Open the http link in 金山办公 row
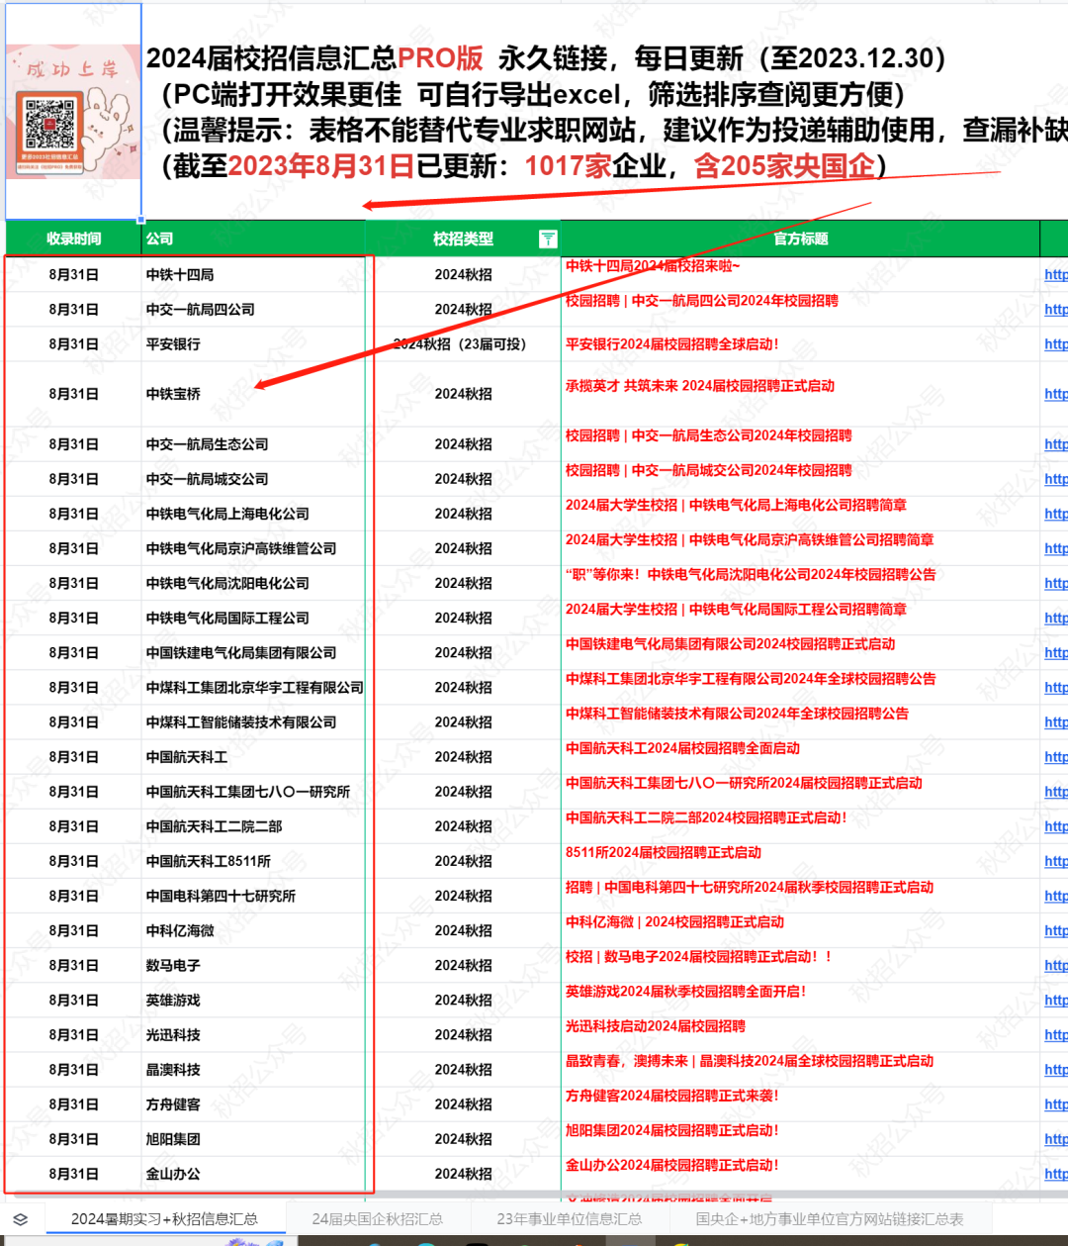This screenshot has height=1246, width=1068. pos(1056,1174)
